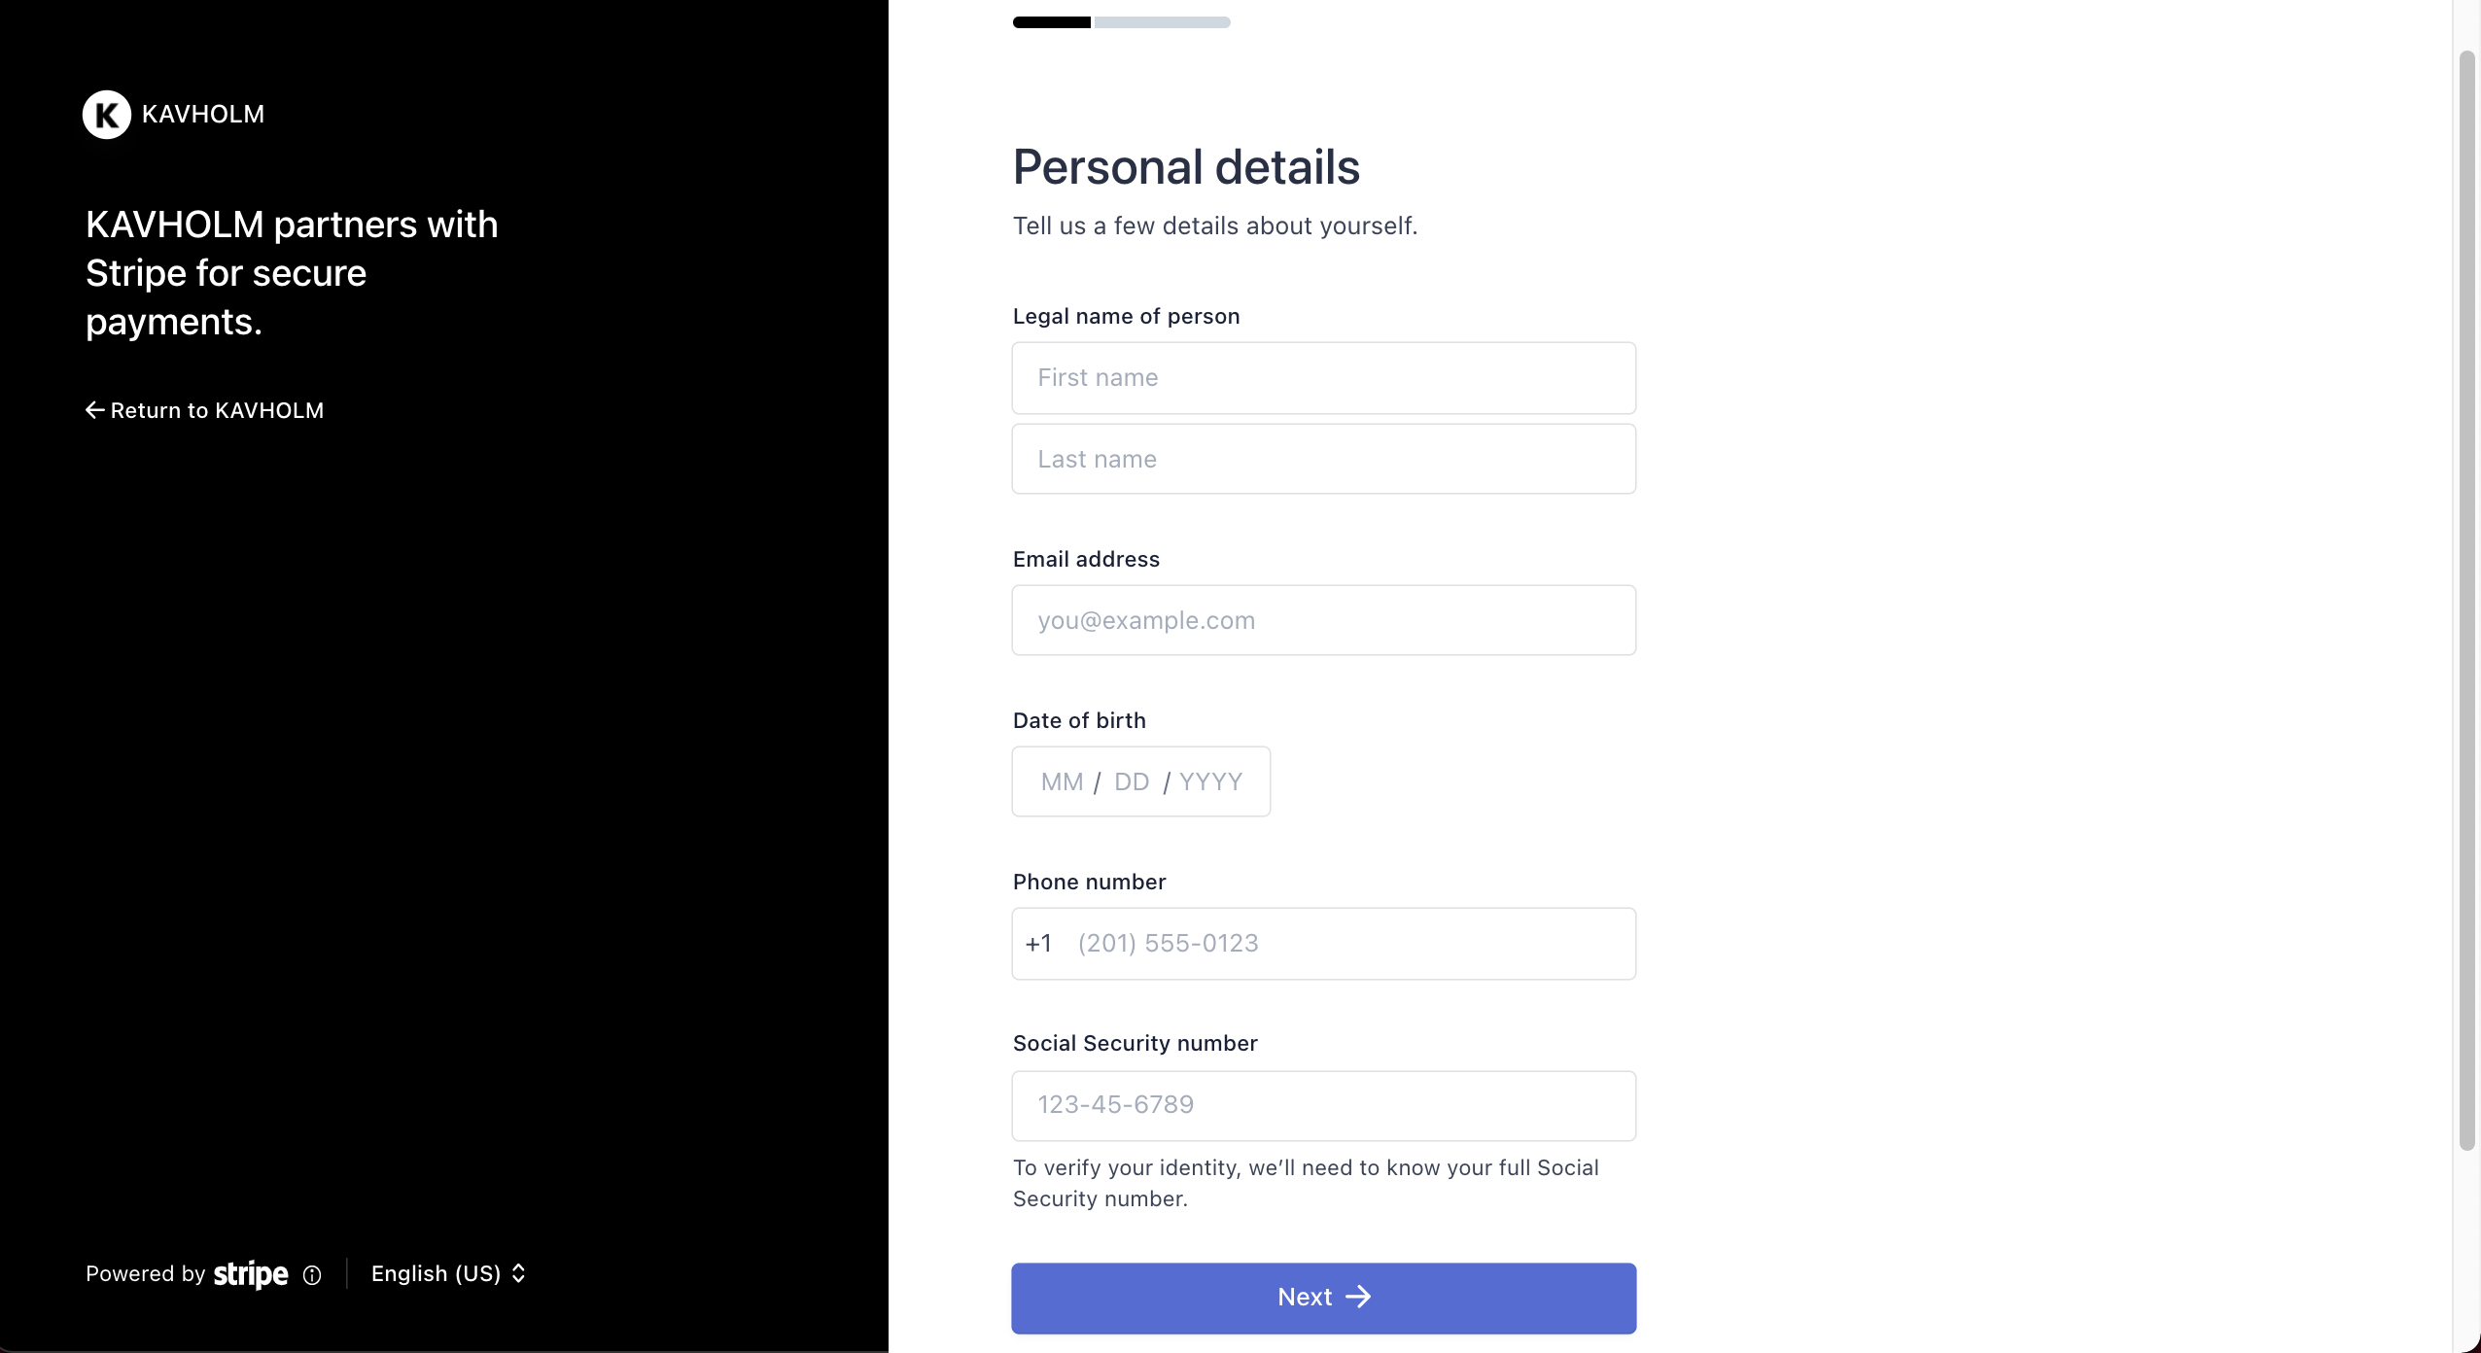Click the language selector up-down chevron
Image resolution: width=2481 pixels, height=1353 pixels.
tap(518, 1273)
